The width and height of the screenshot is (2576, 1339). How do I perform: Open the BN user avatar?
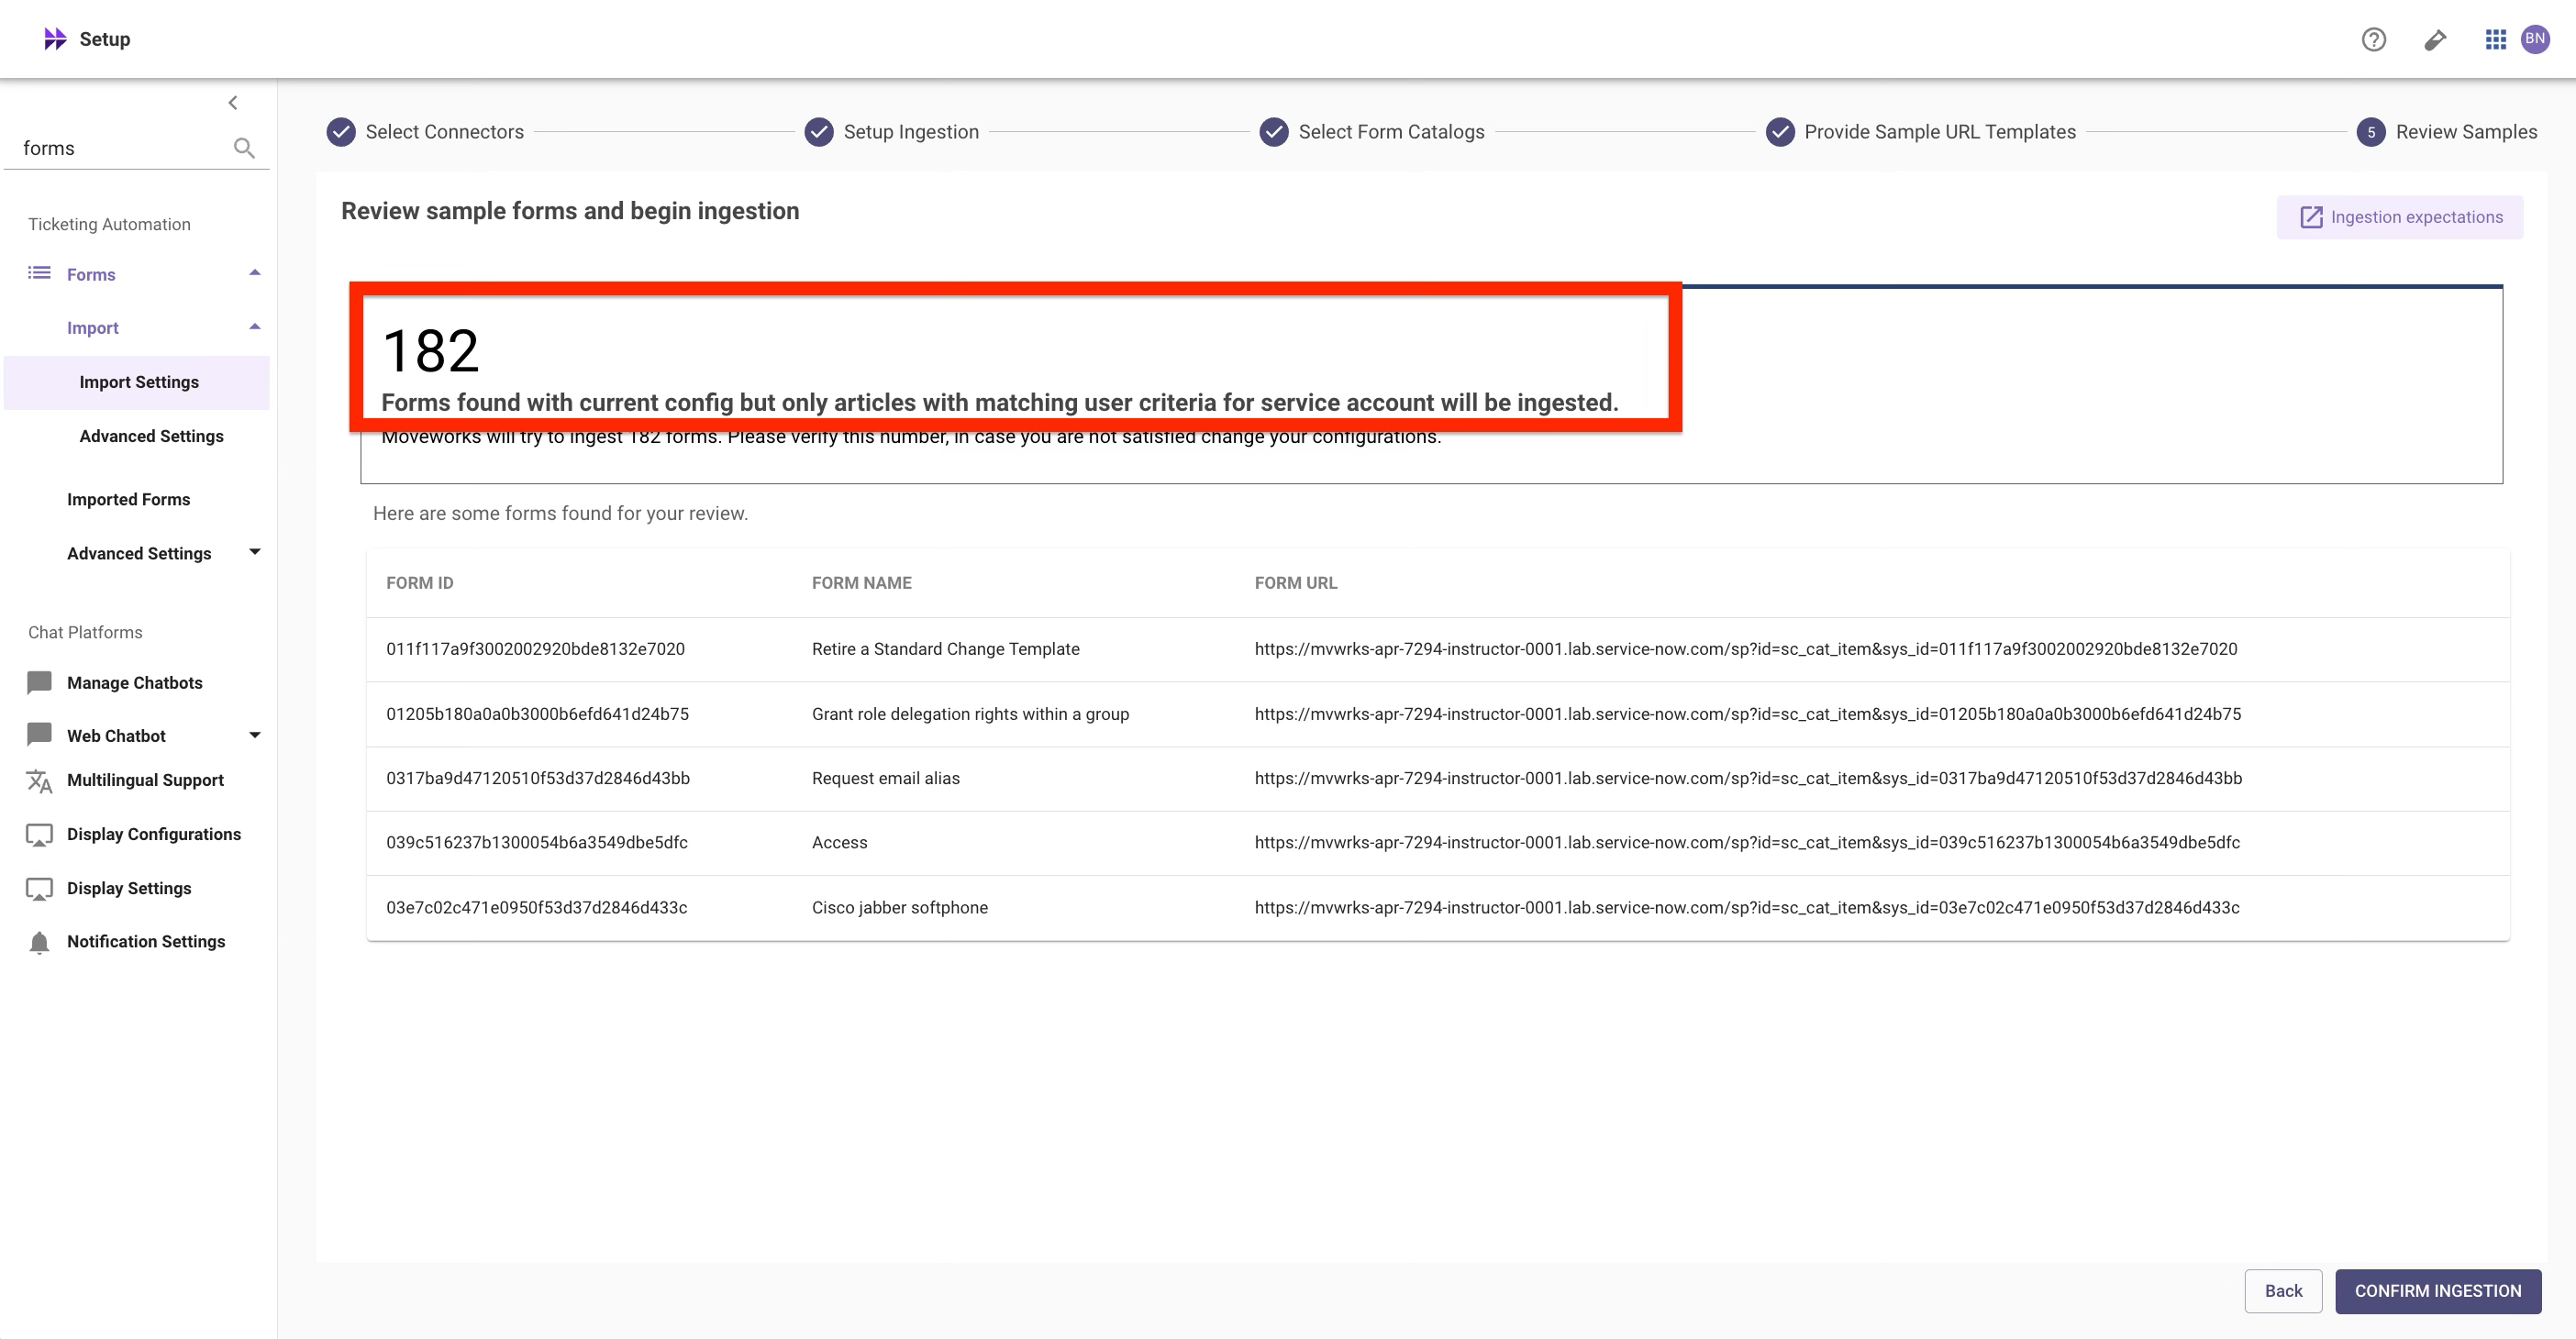(x=2535, y=39)
